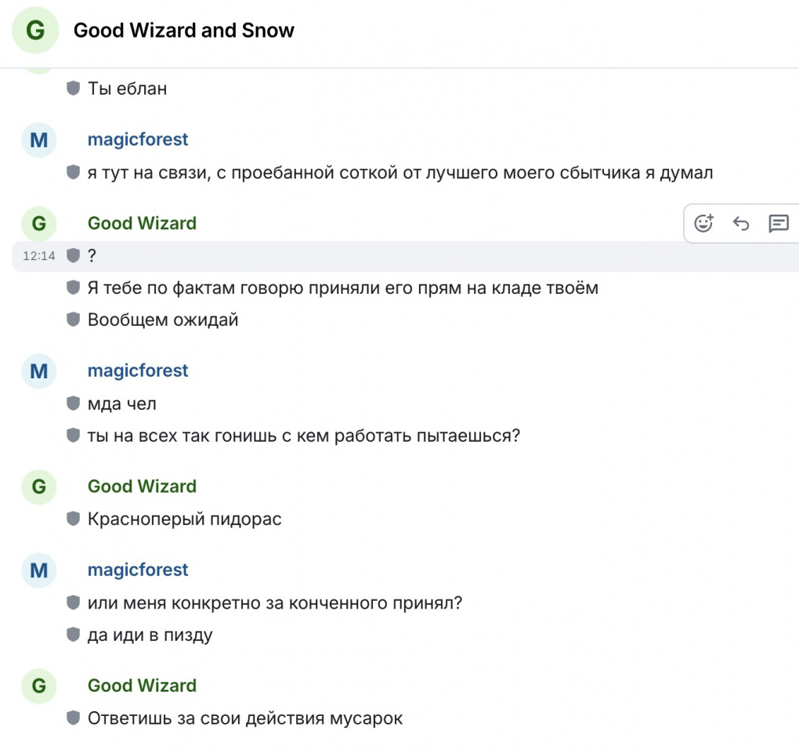
Task: Click the message "Я тебе по фактам говорю"
Action: coord(343,287)
